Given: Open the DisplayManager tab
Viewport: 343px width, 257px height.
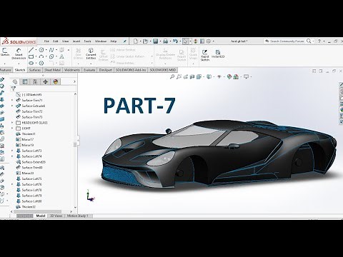Looking at the screenshot, I should pyautogui.click(x=56, y=82).
